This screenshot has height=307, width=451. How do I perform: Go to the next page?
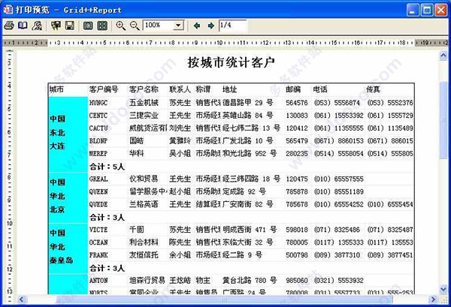tap(210, 26)
